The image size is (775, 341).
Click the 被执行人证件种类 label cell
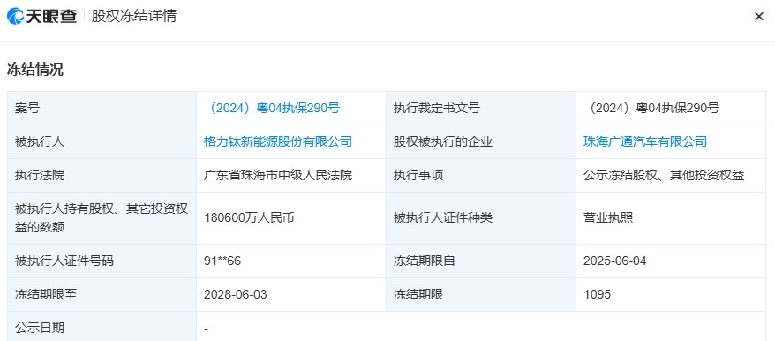(x=481, y=218)
